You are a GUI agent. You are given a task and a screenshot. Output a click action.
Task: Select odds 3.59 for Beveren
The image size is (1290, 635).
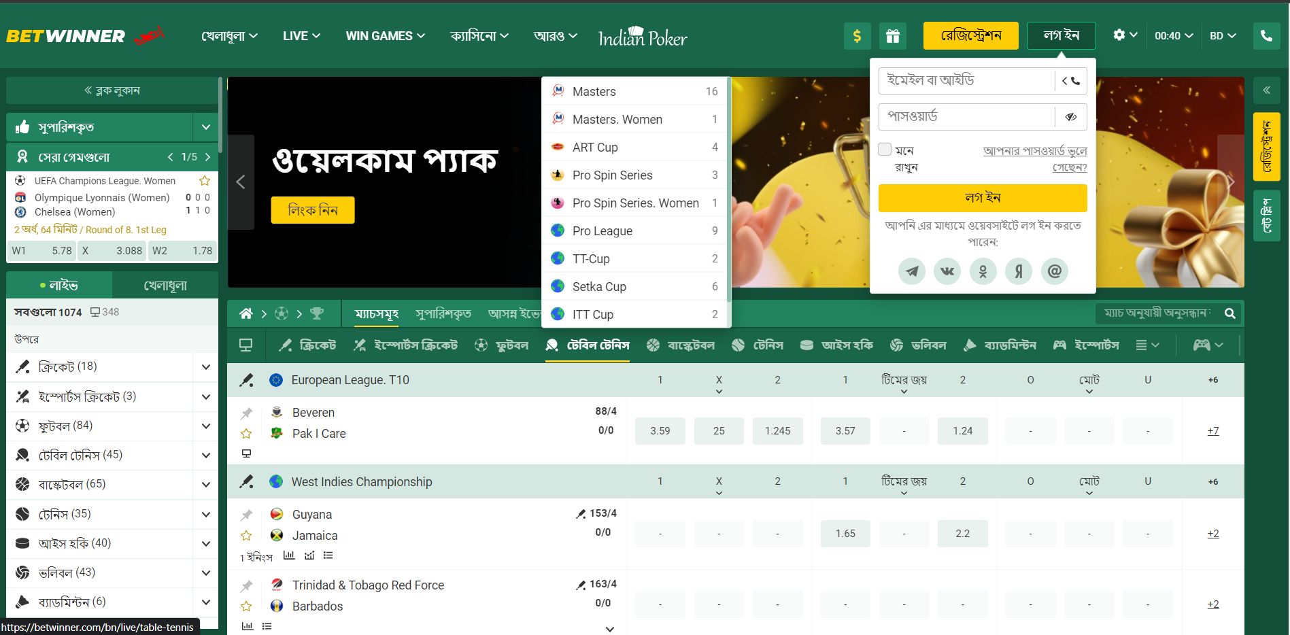pos(660,431)
